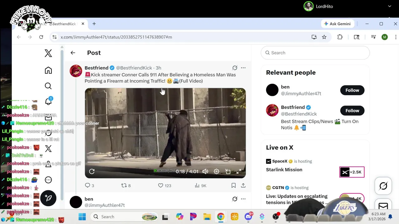Replay the video with the restart icon
This screenshot has height=224, width=399.
point(92,171)
